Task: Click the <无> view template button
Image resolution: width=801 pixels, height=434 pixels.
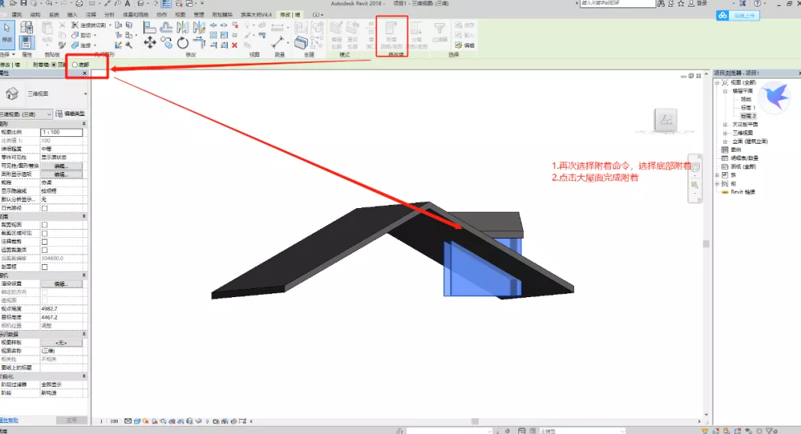Action: tap(61, 343)
